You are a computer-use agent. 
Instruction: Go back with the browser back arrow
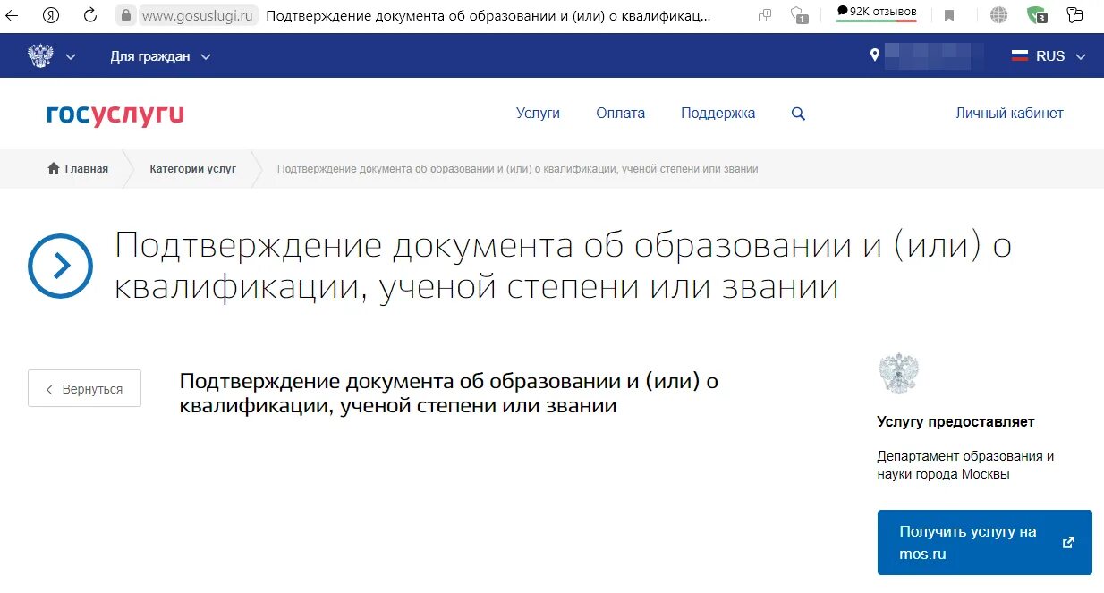(13, 15)
